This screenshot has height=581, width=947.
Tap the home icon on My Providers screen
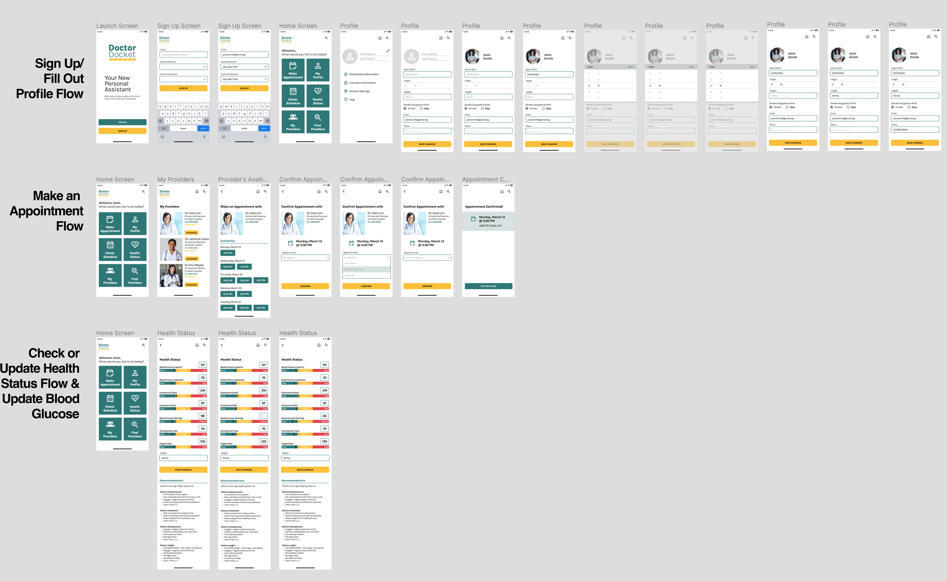[x=197, y=191]
